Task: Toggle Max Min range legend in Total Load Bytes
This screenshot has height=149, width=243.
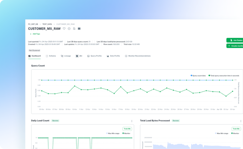Action: coord(221,133)
